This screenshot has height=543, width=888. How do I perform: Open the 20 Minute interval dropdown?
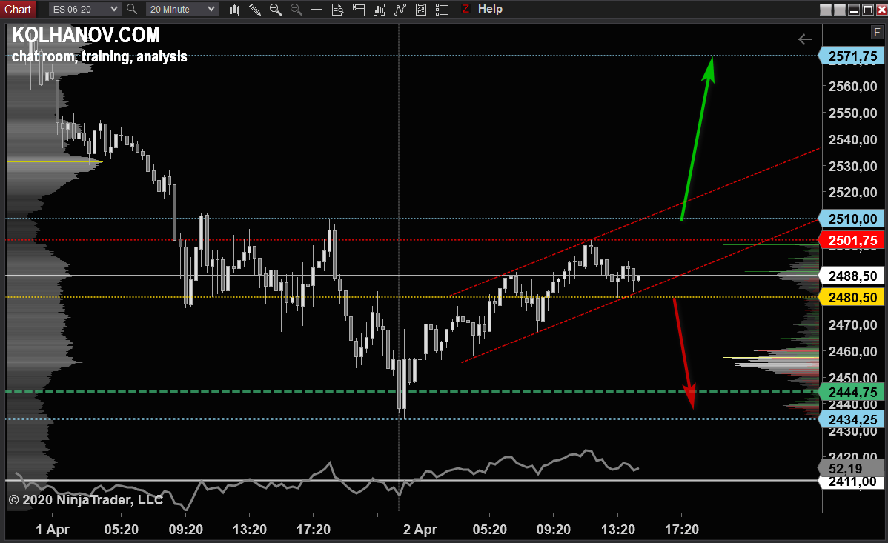182,10
